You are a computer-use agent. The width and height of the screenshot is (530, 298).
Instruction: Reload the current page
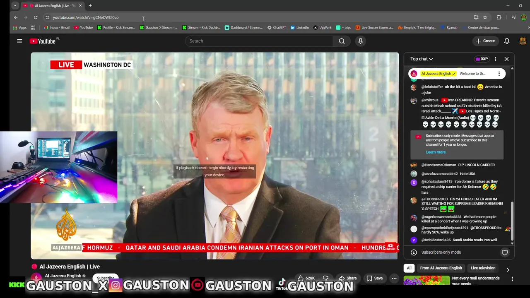(x=36, y=17)
